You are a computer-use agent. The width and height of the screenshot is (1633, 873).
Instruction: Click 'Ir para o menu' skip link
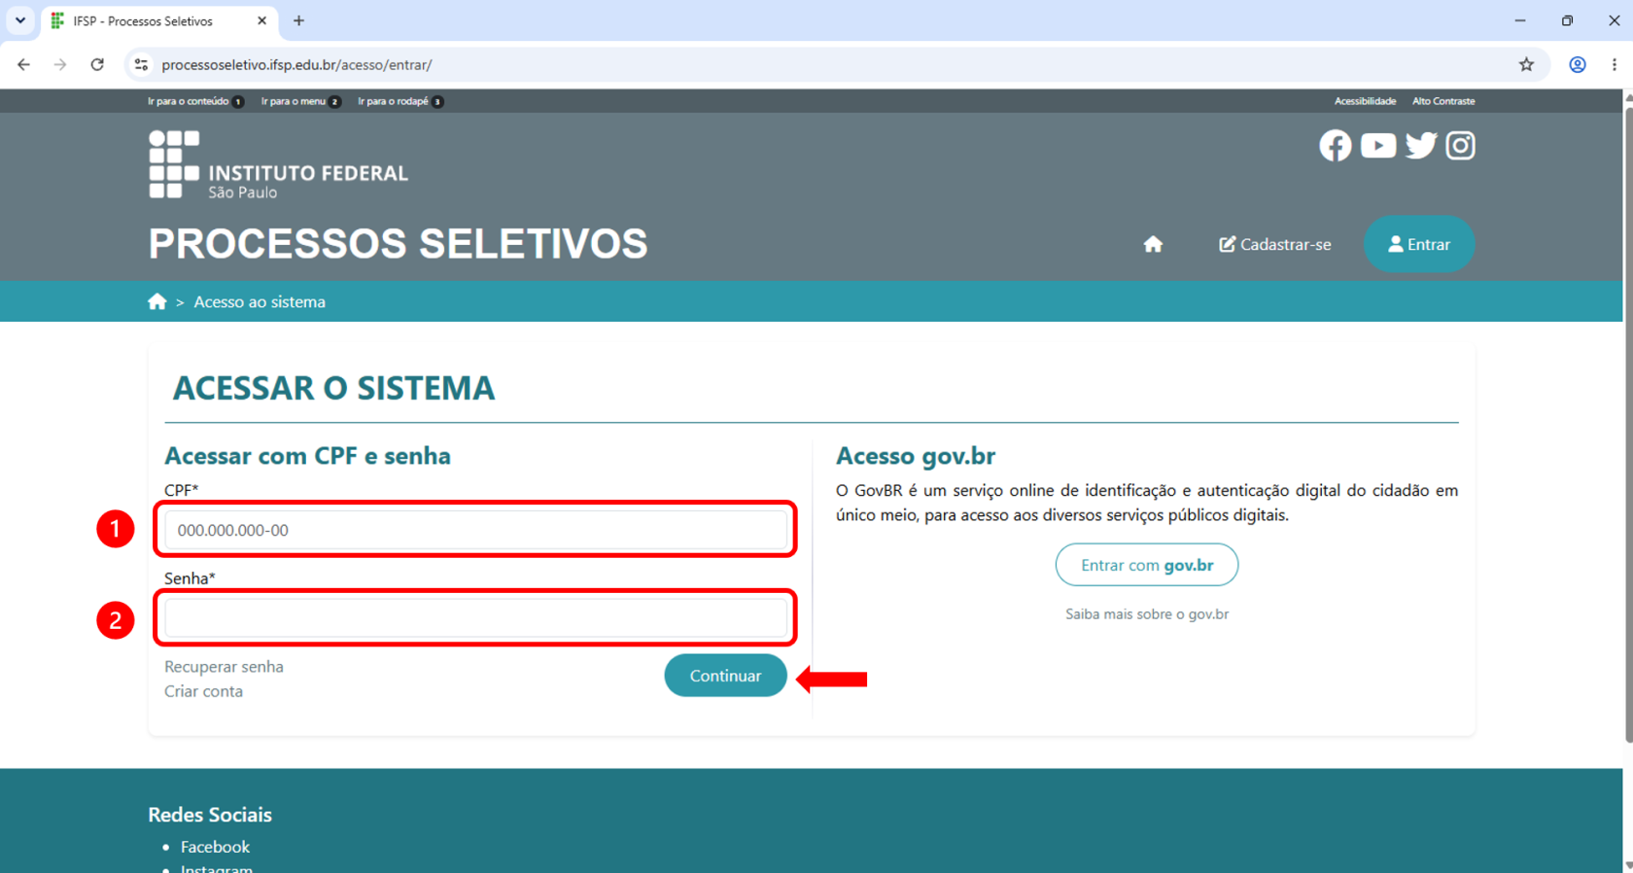[300, 101]
